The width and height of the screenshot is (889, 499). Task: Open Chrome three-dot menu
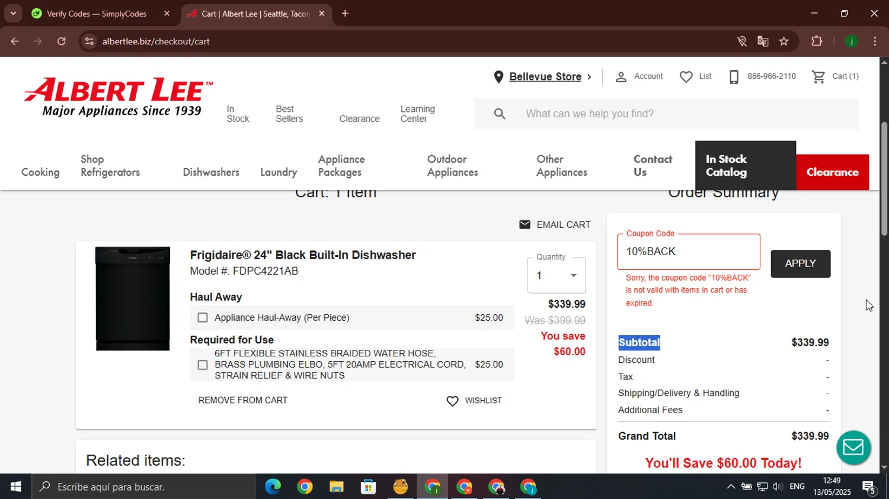[875, 41]
